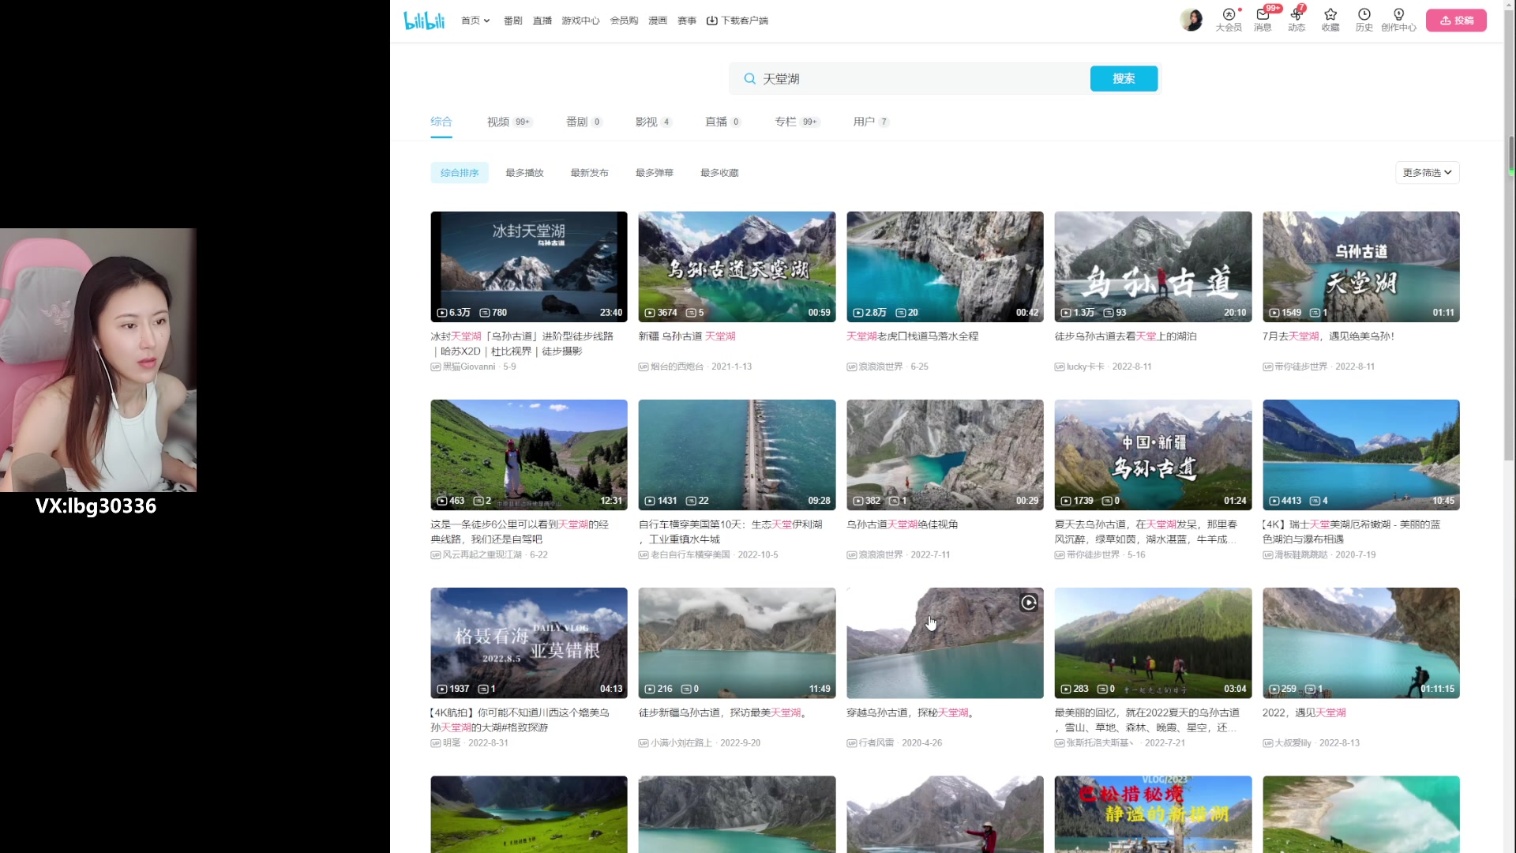This screenshot has width=1516, height=853.
Task: Click the user avatar in header
Action: pyautogui.click(x=1191, y=20)
